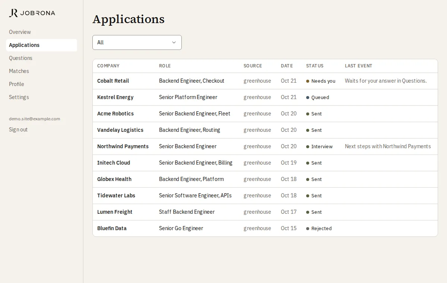Click the Initech Cloud company cell
This screenshot has height=283, width=447.
[x=114, y=163]
